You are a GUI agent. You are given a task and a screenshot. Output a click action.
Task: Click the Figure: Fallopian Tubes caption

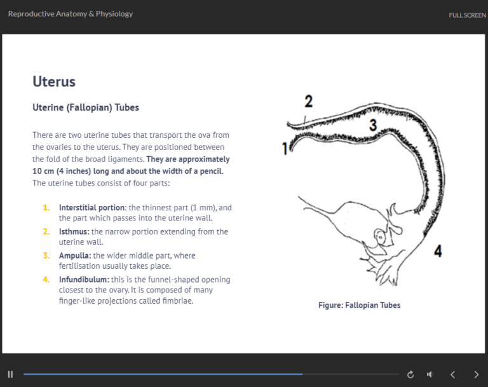point(359,305)
